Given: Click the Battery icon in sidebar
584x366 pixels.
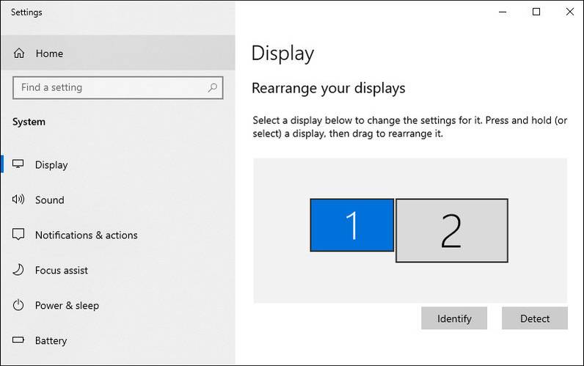Looking at the screenshot, I should click(x=19, y=341).
